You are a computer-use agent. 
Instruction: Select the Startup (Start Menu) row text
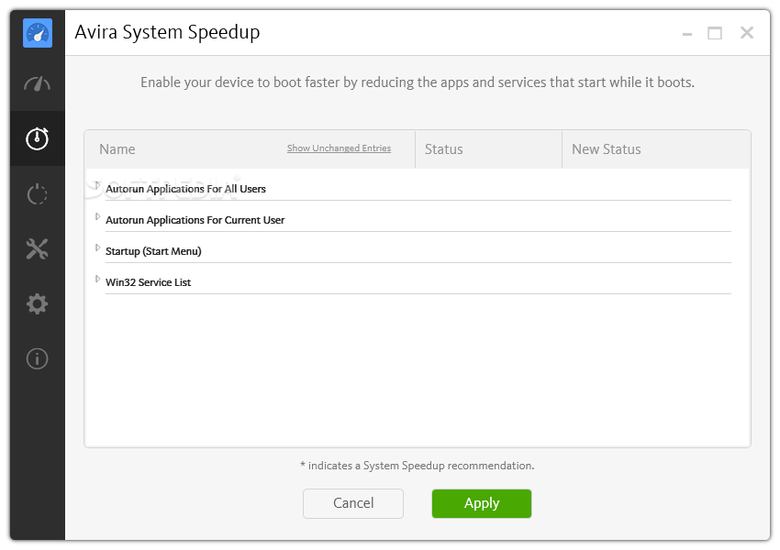(153, 251)
